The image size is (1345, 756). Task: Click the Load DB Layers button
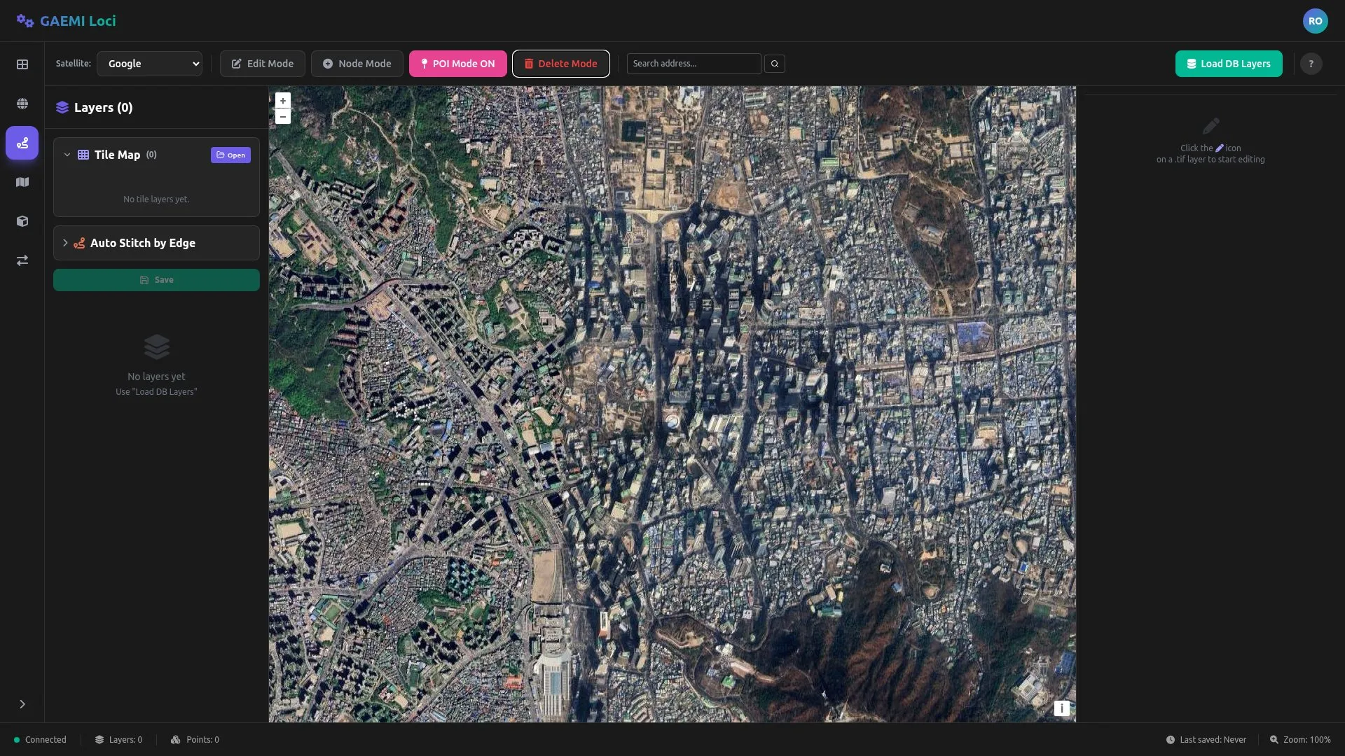pos(1228,64)
